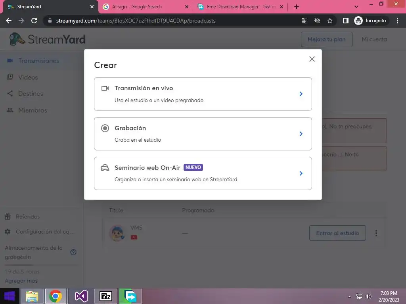
Task: Click the On-Air seminar icon
Action: 105,168
